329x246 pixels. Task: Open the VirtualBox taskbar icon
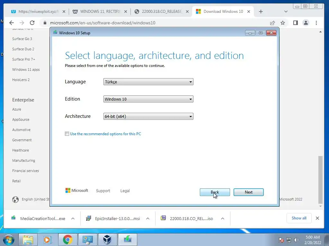[107, 240]
